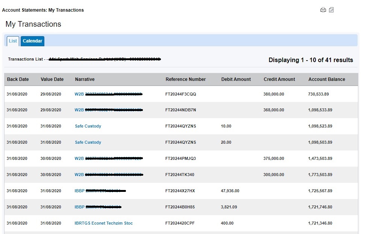This screenshot has width=373, height=234.
Task: Sort by the Debit Amount column header
Action: [236, 79]
